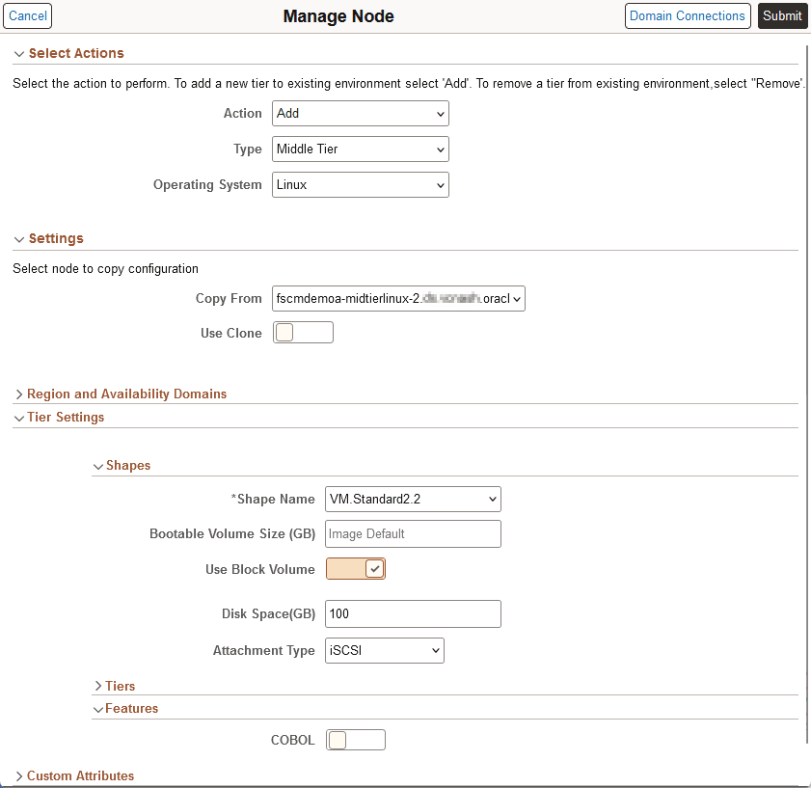Collapse the Shapes section
This screenshot has height=788, width=811.
98,465
